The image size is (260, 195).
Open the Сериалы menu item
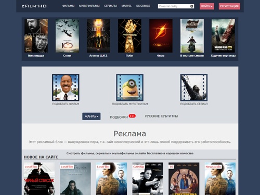click(x=110, y=6)
